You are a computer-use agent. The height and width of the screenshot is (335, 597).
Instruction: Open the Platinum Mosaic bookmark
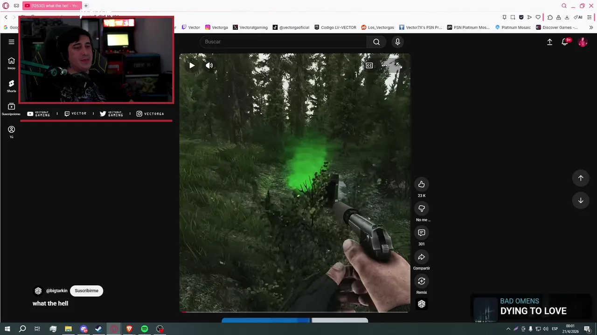(x=513, y=27)
